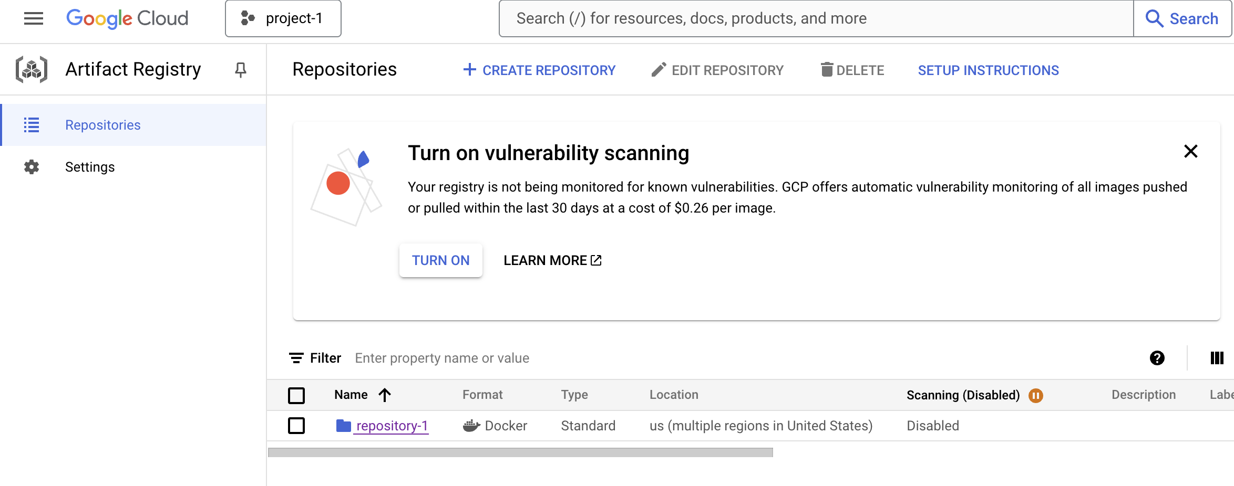Screen dimensions: 1234x486
Task: Click the 'Disabled' scanning cell for repository-1
Action: click(933, 426)
